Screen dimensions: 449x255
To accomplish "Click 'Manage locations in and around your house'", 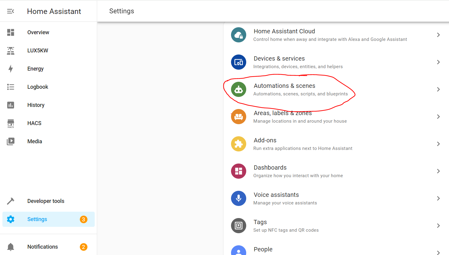I will pos(300,121).
